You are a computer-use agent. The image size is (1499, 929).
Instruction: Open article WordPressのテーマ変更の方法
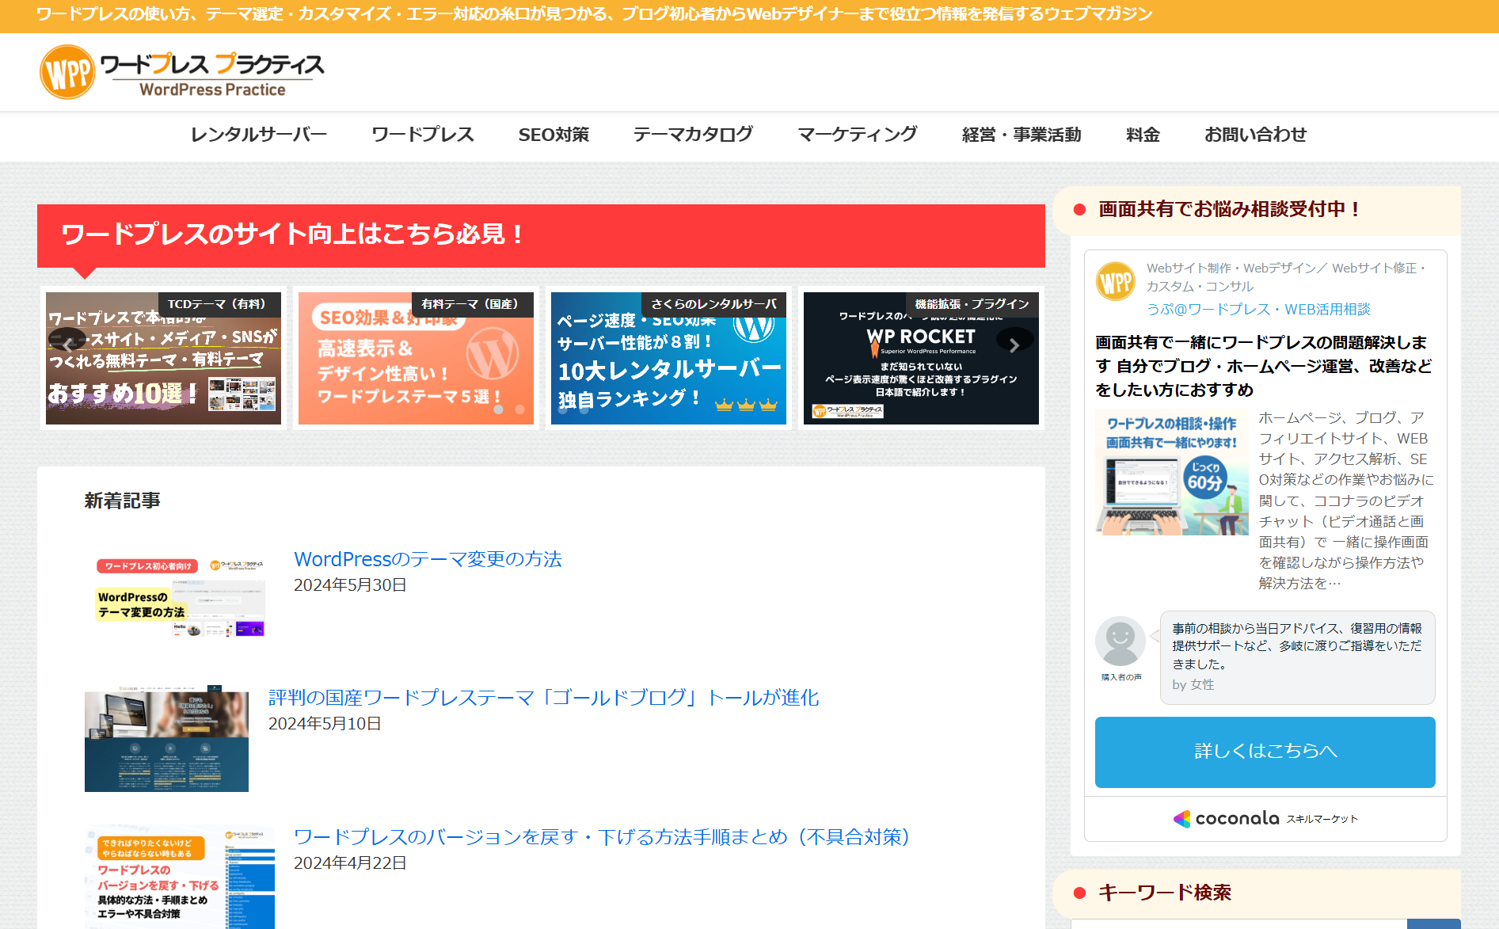click(428, 559)
